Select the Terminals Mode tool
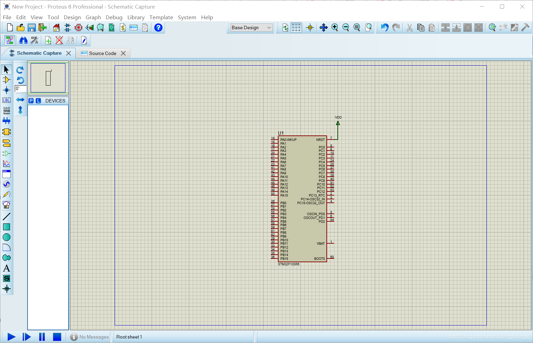Screen dimensions: 533x343 (7, 143)
